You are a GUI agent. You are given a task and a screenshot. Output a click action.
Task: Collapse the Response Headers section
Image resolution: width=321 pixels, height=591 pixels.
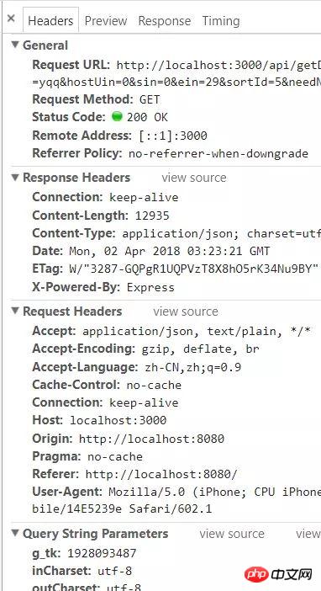15,177
